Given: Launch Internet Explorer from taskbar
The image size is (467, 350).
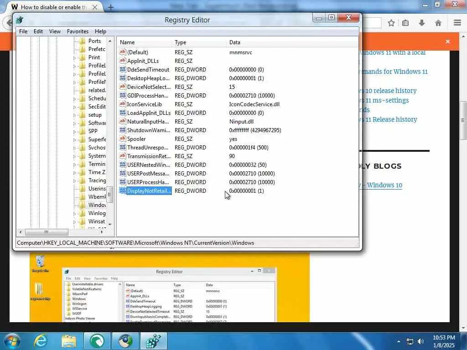Looking at the screenshot, I should 41,341.
